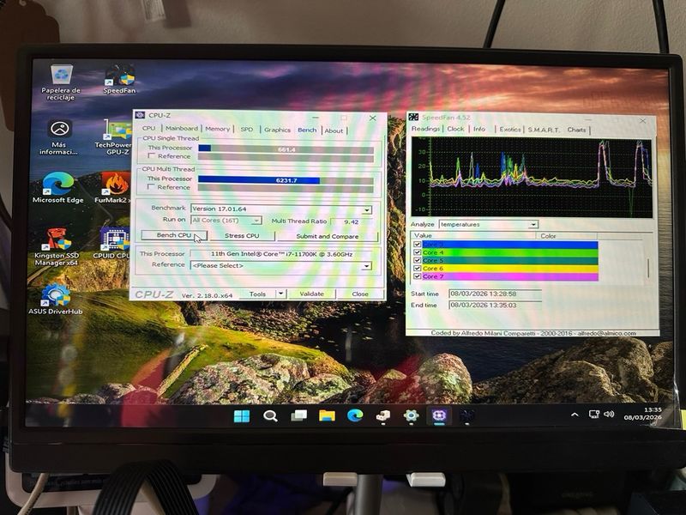Viewport: 686px width, 515px height.
Task: Click the white blocks taskbar app icon
Action: (382, 415)
